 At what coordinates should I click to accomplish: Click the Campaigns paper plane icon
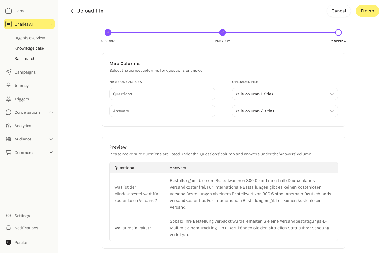(9, 72)
